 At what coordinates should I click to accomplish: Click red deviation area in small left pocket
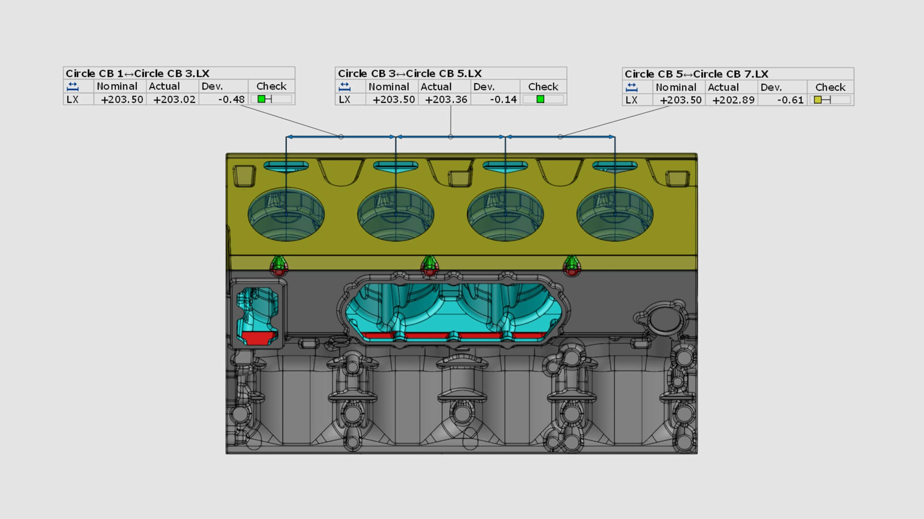[258, 337]
